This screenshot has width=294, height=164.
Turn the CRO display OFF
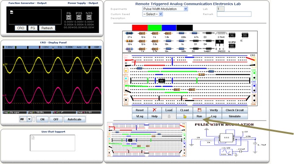pyautogui.click(x=56, y=119)
